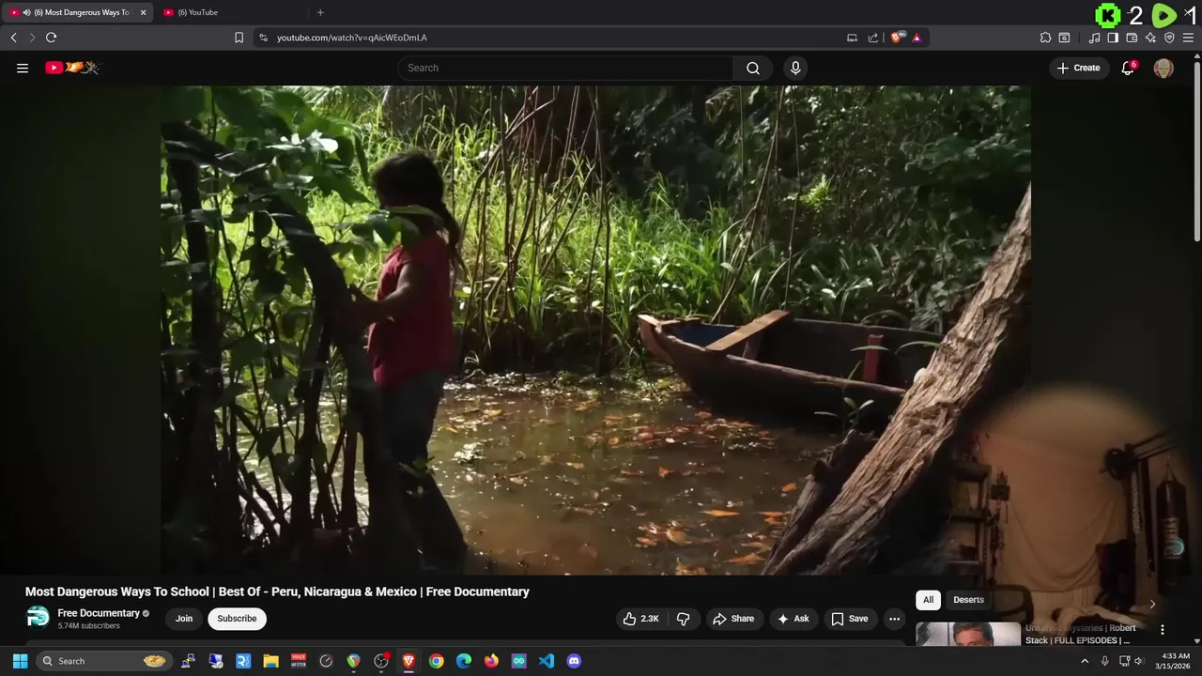
Task: Click the Free Documentary channel avatar
Action: point(38,617)
